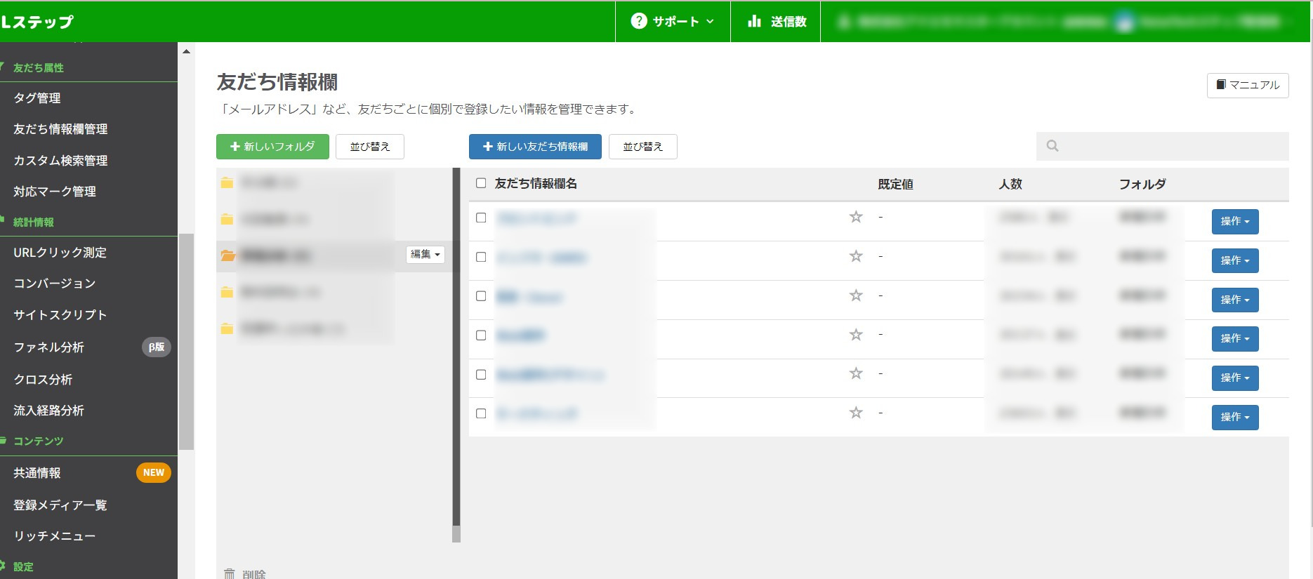Open the fourth row's 操作 dropdown
This screenshot has height=579, width=1313.
click(1235, 338)
